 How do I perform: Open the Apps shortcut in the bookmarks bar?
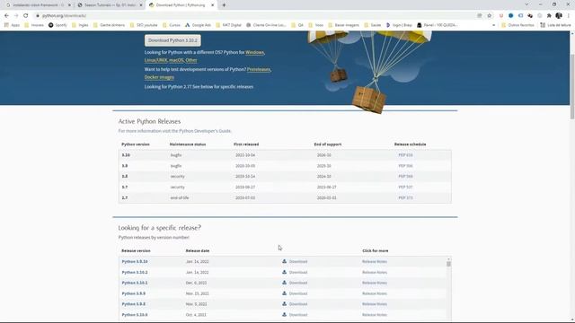click(12, 25)
